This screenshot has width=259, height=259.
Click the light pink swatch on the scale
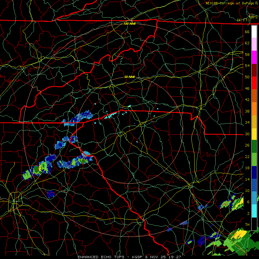(254, 44)
